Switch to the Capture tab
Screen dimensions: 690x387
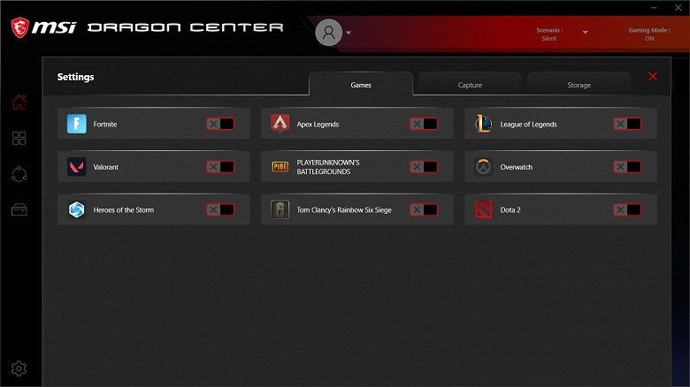click(470, 85)
